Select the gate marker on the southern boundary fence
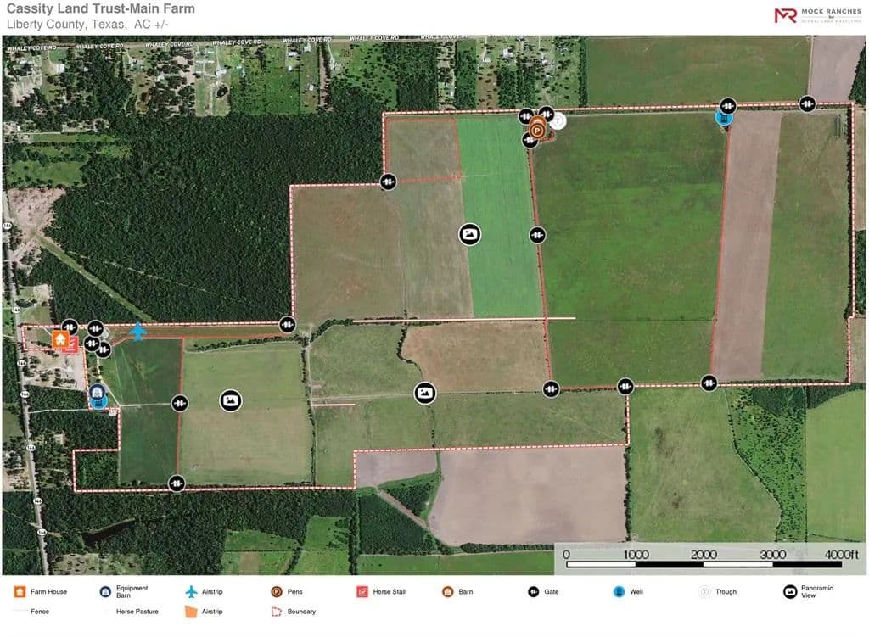The image size is (869, 637). (x=177, y=483)
